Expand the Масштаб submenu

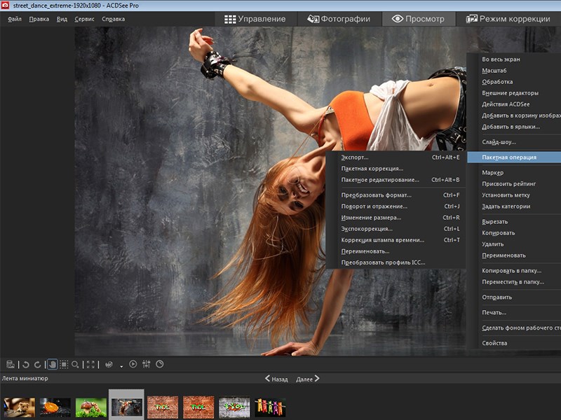(x=514, y=71)
